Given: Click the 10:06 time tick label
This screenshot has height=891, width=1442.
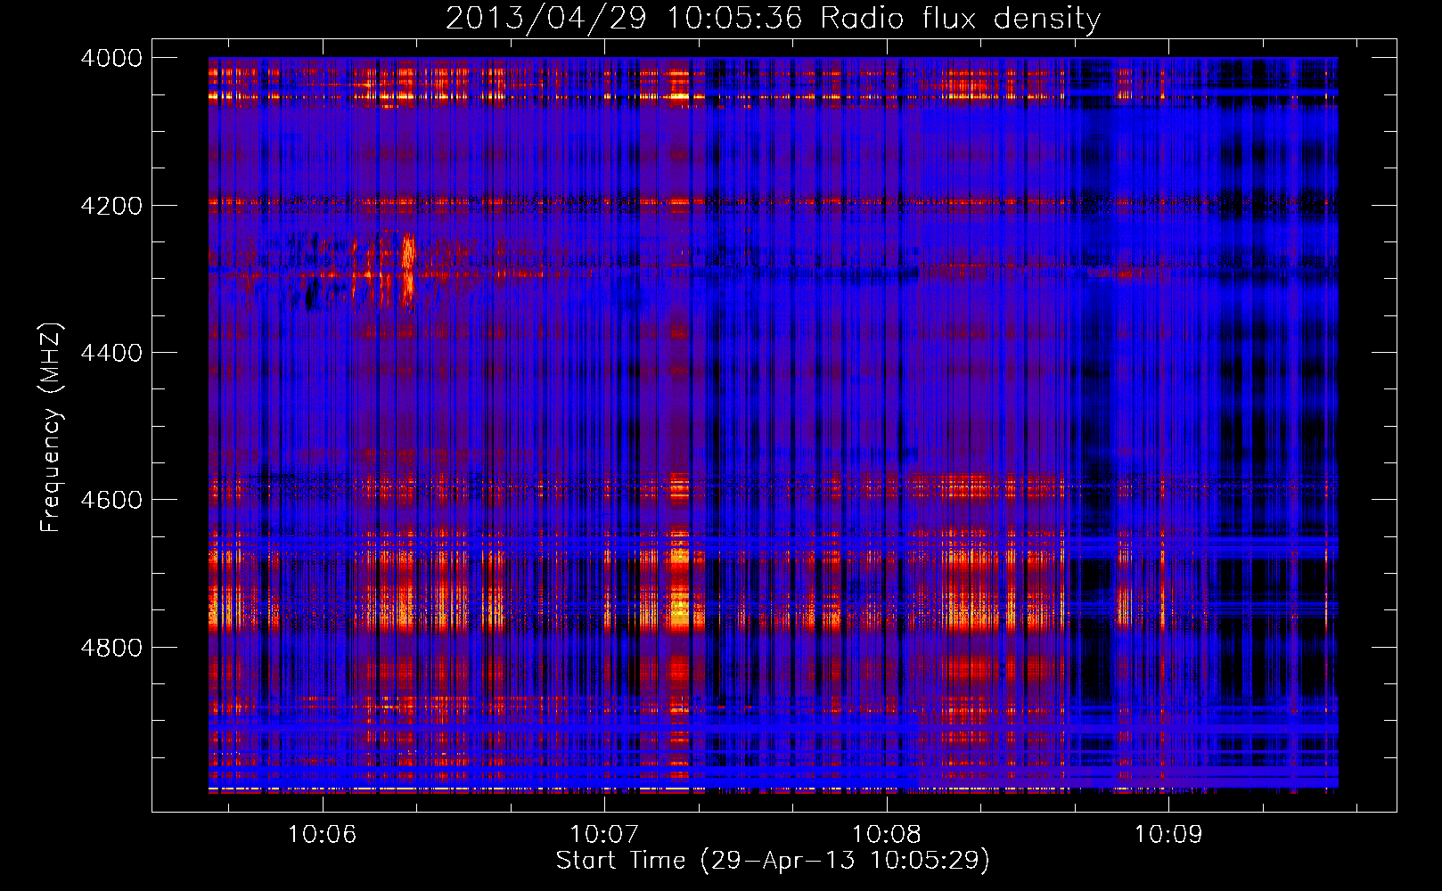Looking at the screenshot, I should coord(322,834).
